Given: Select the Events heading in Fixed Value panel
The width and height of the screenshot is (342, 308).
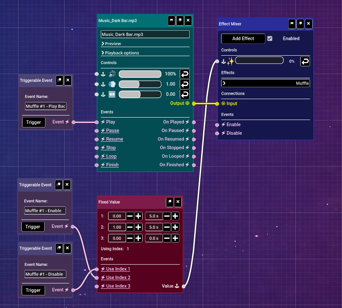Looking at the screenshot, I should 107,259.
